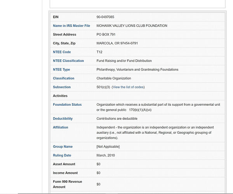Screen dimensions: 233x194
Task: Click the 'Form 990 Revenue Amount' row label
Action: point(68,184)
